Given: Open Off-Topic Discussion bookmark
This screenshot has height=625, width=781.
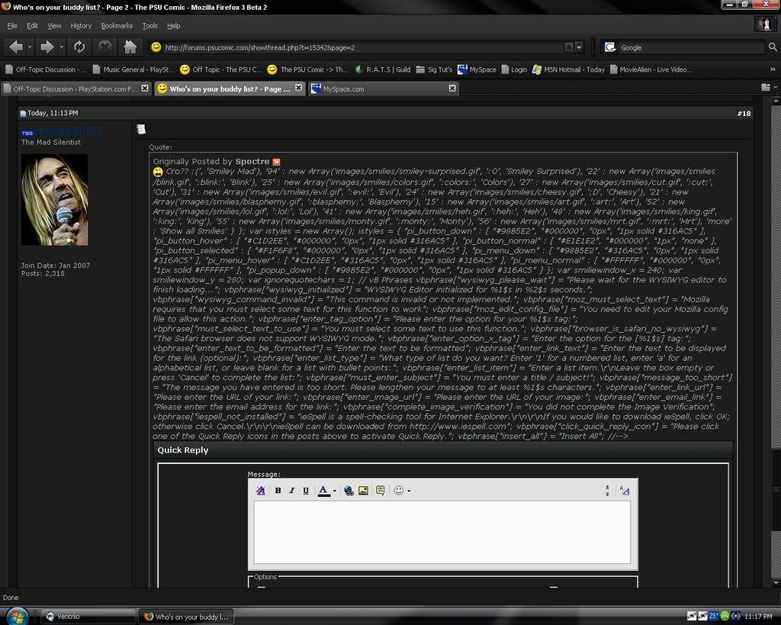Looking at the screenshot, I should (x=46, y=69).
